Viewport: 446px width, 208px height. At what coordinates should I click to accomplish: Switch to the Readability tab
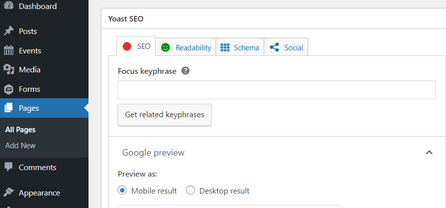point(185,47)
